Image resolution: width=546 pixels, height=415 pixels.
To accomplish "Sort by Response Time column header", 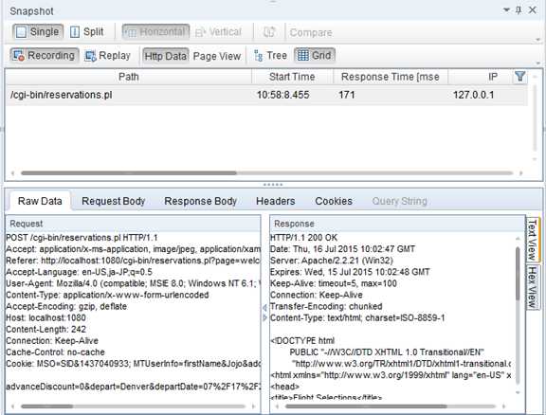I will [391, 77].
